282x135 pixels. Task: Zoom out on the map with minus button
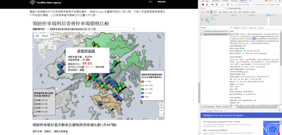click(162, 115)
